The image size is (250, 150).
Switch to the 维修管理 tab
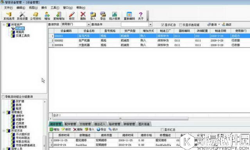point(55,124)
